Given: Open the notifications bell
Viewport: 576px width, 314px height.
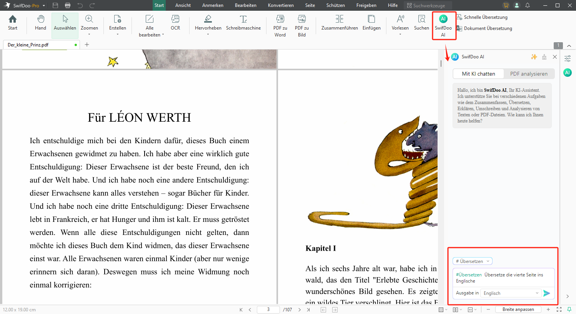Looking at the screenshot, I should [528, 5].
